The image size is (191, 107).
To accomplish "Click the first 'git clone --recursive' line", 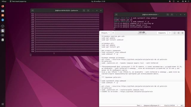I will click(134, 59).
